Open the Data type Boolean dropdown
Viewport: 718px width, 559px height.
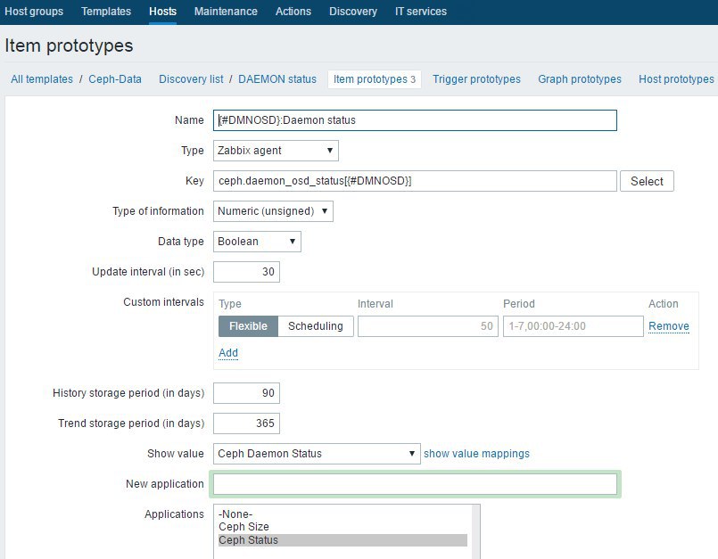pos(257,242)
